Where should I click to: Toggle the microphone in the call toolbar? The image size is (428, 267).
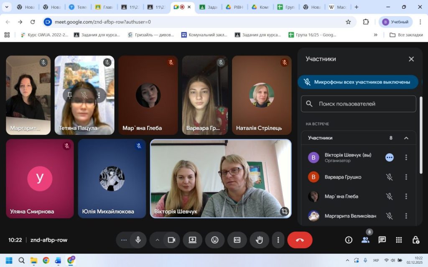tap(138, 240)
